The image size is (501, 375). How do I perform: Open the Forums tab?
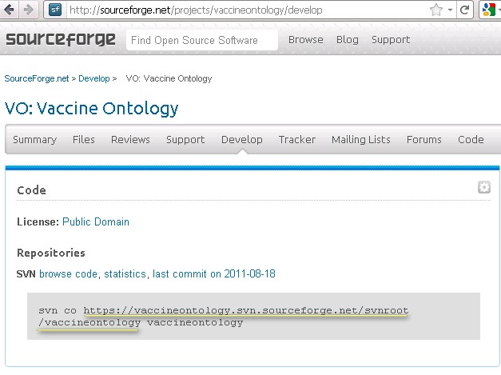pos(424,140)
